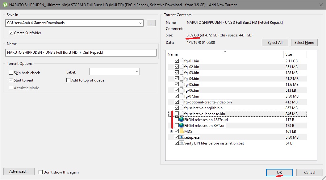Click the fg-selective-japanese.bin file icon
This screenshot has height=180, width=326.
[181, 114]
